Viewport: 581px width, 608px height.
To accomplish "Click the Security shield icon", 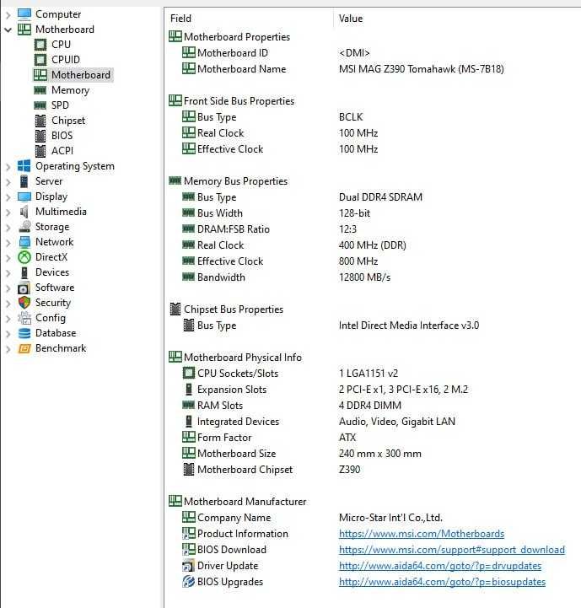I will point(24,303).
